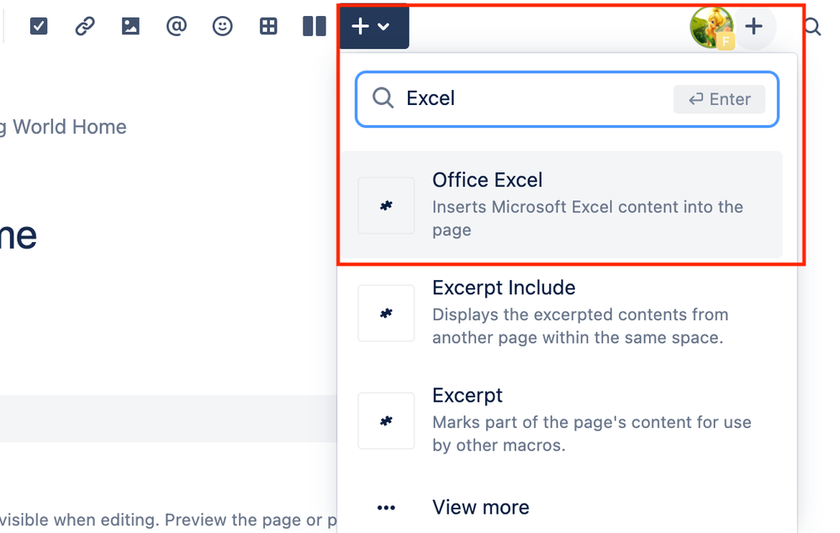Insert a table from the toolbar

[268, 26]
